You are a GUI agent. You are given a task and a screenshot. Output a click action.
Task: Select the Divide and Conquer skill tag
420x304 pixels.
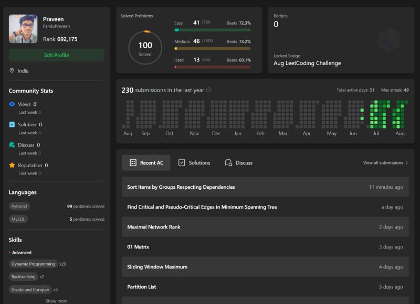click(x=30, y=289)
